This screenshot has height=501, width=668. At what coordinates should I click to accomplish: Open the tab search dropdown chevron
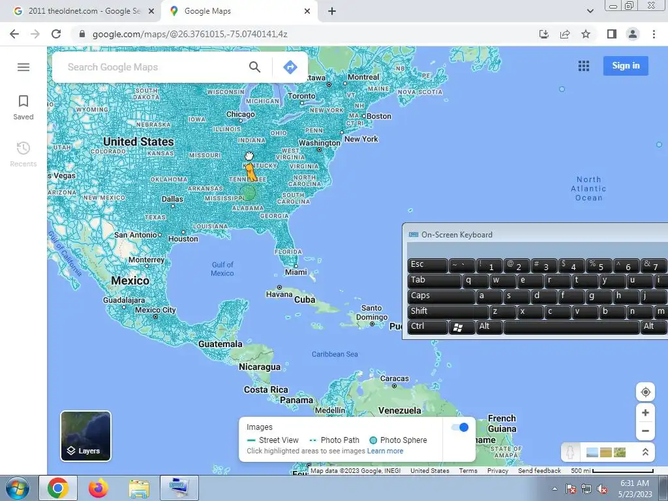coord(590,11)
